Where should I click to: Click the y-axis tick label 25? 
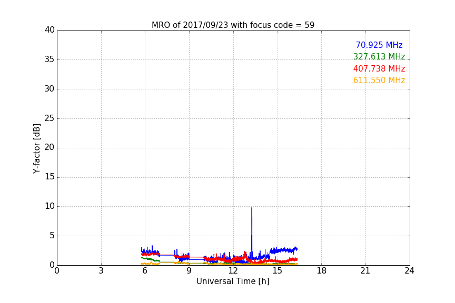click(x=50, y=118)
